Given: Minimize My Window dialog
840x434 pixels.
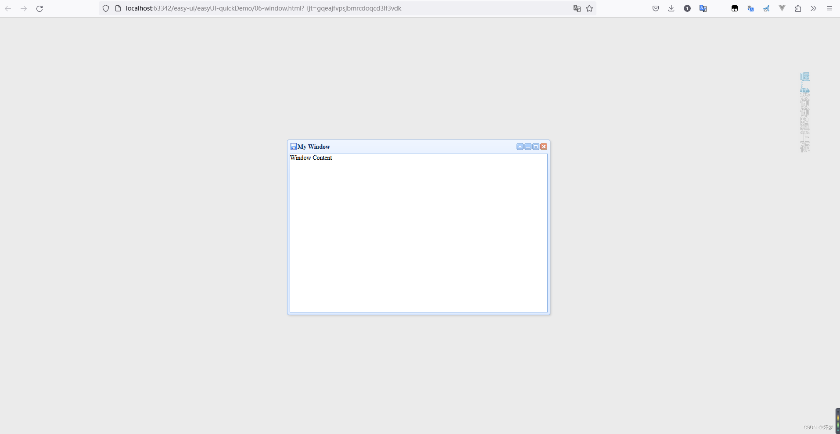Looking at the screenshot, I should 528,147.
